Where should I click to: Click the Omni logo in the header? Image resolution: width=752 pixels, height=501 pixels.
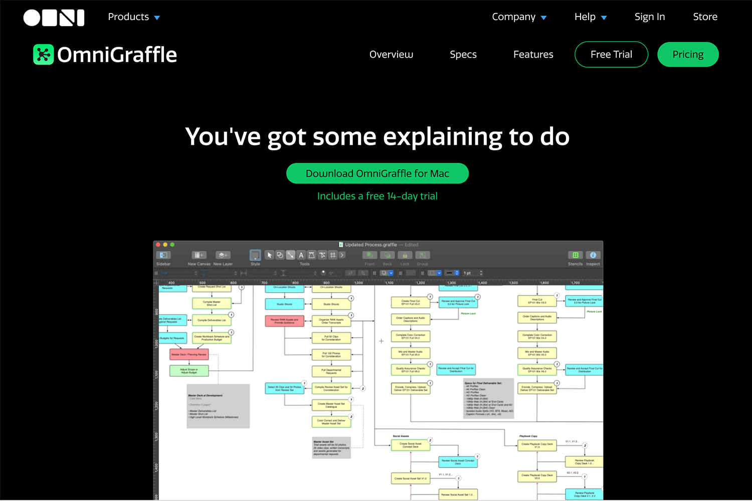click(54, 18)
